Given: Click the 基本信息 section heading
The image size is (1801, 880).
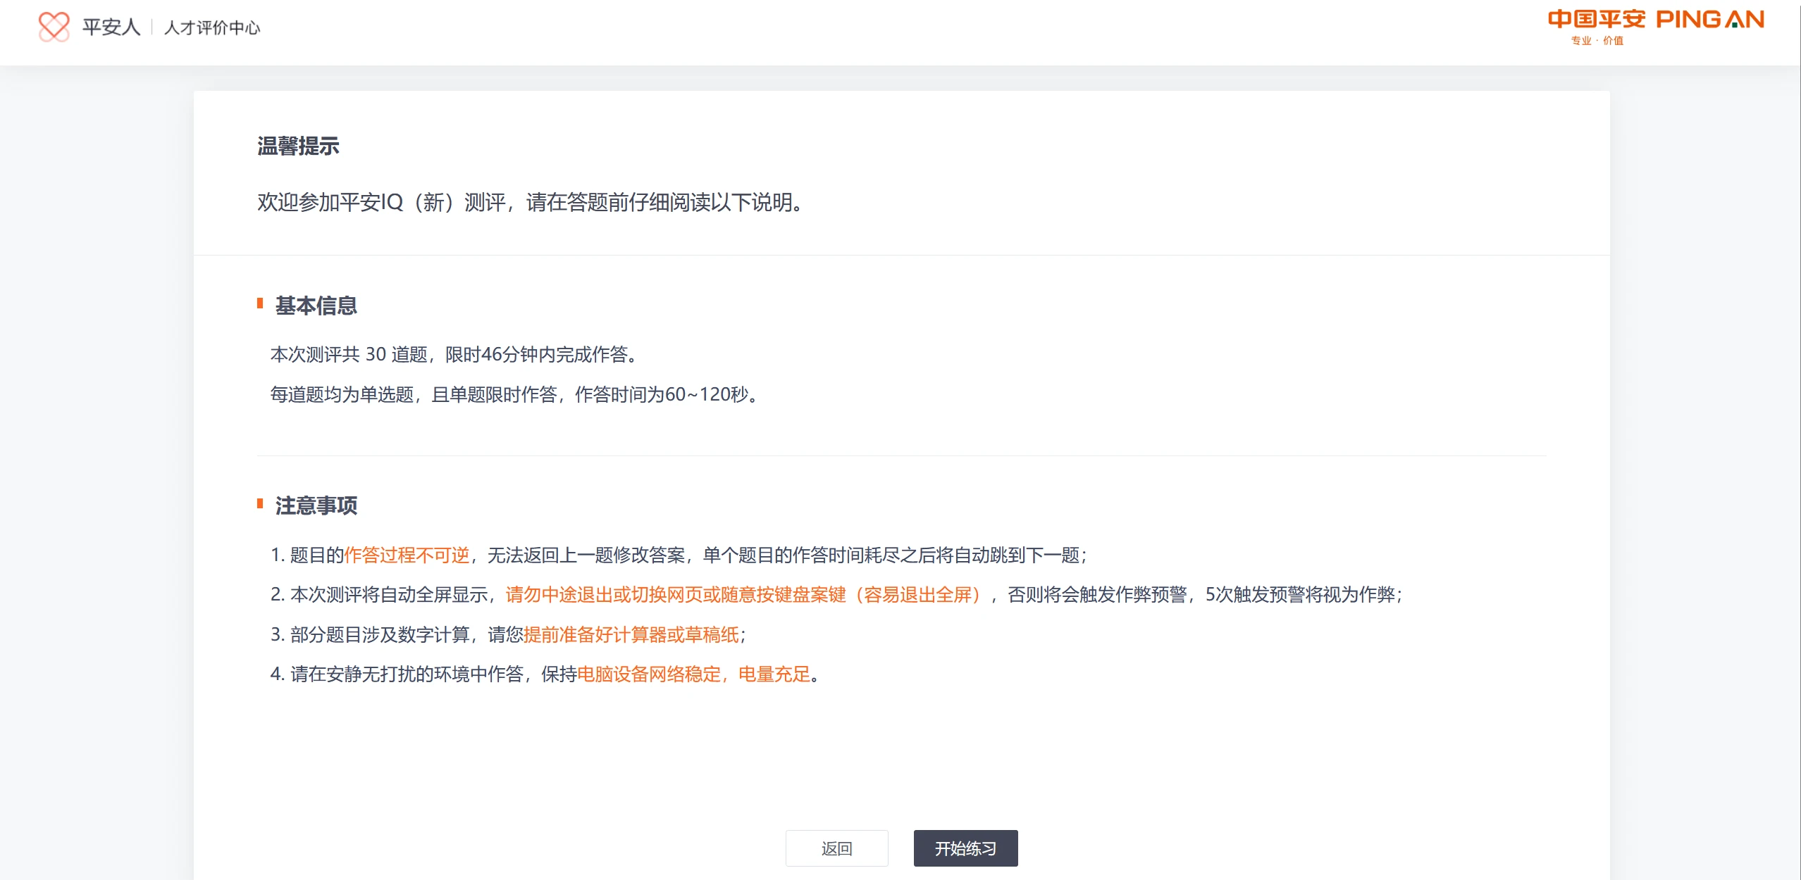Looking at the screenshot, I should pyautogui.click(x=316, y=306).
